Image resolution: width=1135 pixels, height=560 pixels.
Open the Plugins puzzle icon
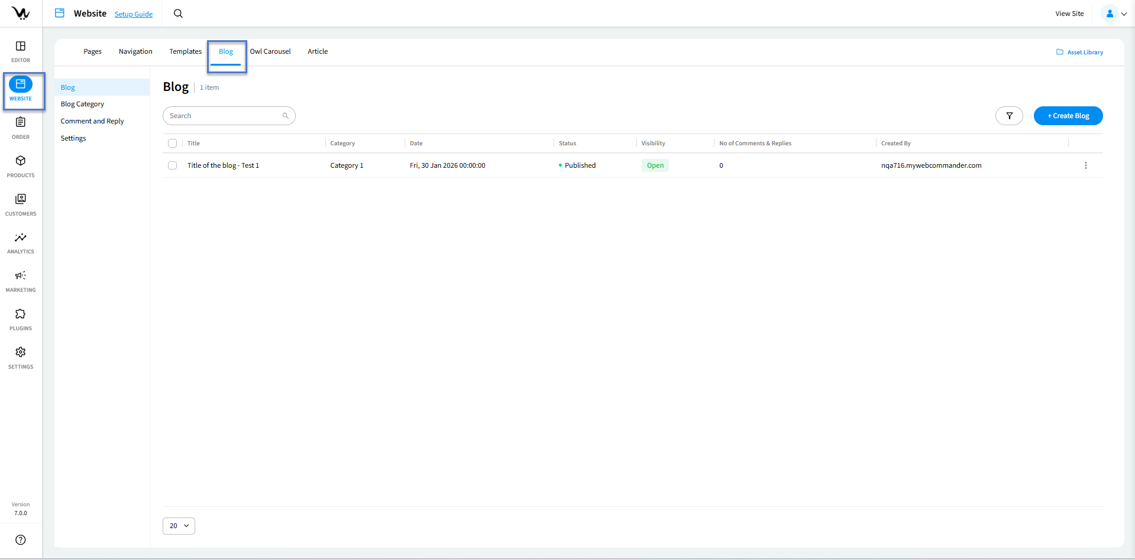pyautogui.click(x=21, y=319)
